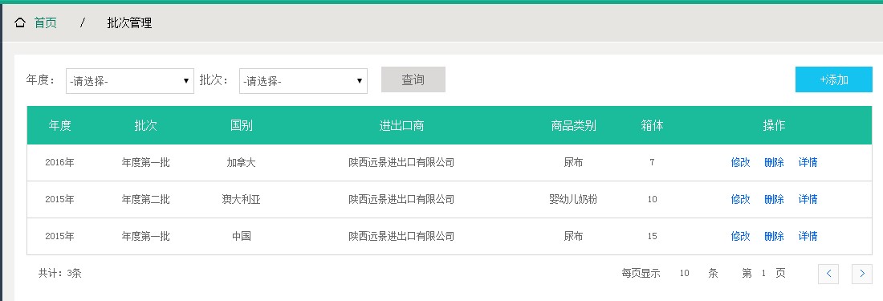The image size is (883, 301).
Task: Click 详情 for the 2016年 row
Action: (x=808, y=163)
